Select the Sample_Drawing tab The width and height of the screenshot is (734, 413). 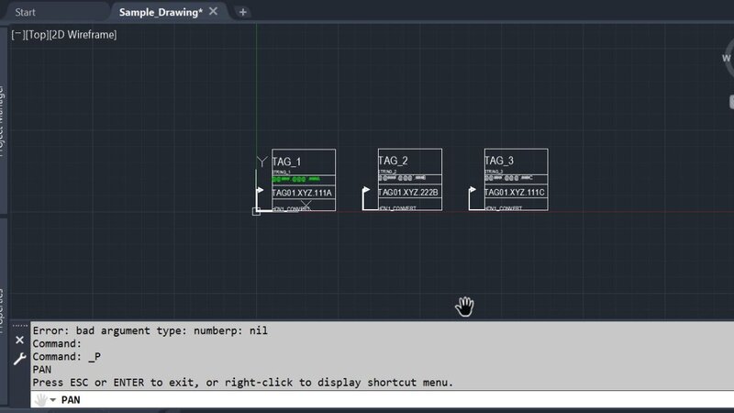pyautogui.click(x=161, y=12)
